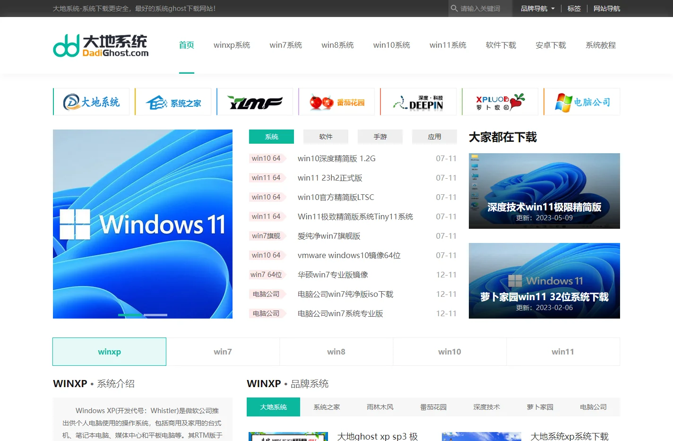The height and width of the screenshot is (441, 673).
Task: Open win10官方精简版LTSC entry
Action: (x=336, y=197)
